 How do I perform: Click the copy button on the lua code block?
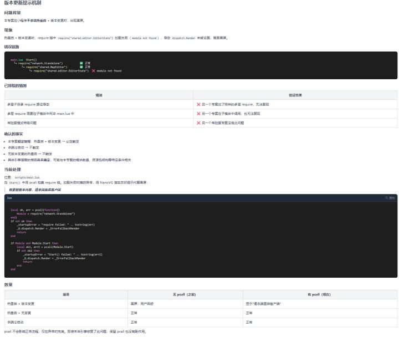[390, 197]
